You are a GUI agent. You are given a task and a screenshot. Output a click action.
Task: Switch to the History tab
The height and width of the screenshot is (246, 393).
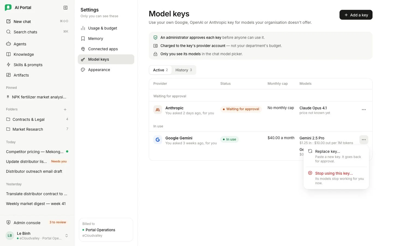pyautogui.click(x=184, y=70)
